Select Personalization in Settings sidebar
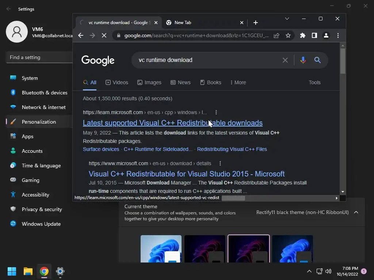 [x=39, y=122]
